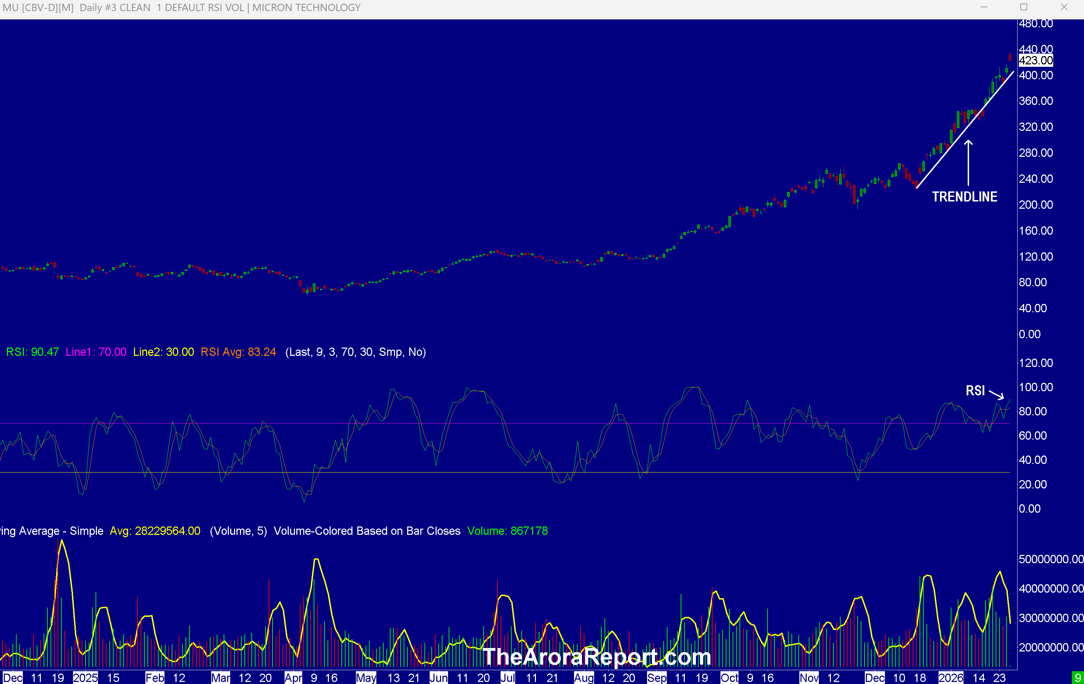Click the Volume: 867178 readout
The image size is (1084, 684).
(507, 531)
